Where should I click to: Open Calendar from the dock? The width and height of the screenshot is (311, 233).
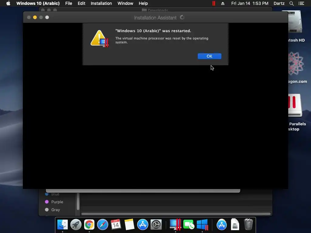coord(116,225)
